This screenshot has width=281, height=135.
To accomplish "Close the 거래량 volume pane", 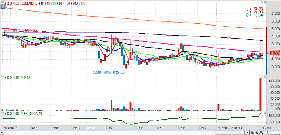I will (x=265, y=77).
